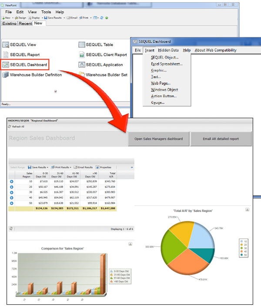The width and height of the screenshot is (261, 307).
Task: Choose the SEQUEL Dashboard item
Action: (x=24, y=65)
